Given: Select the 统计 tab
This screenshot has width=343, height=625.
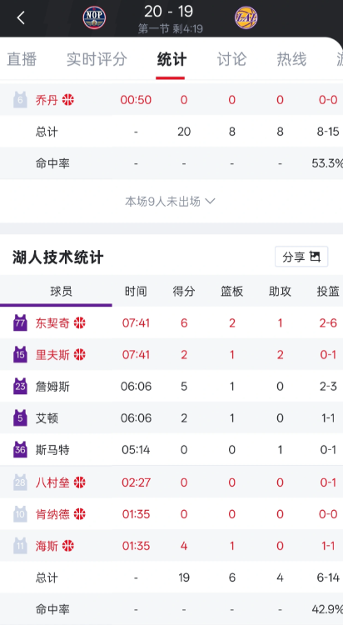Looking at the screenshot, I should tap(171, 59).
